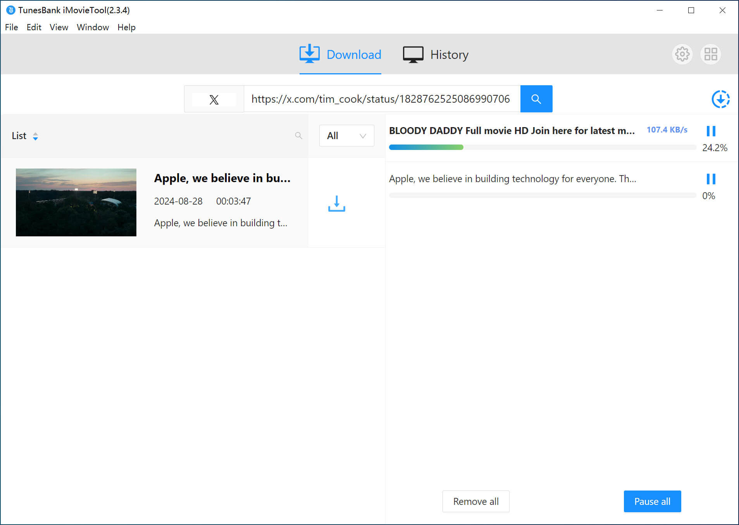The width and height of the screenshot is (739, 525).
Task: Click the List label
Action: point(19,136)
